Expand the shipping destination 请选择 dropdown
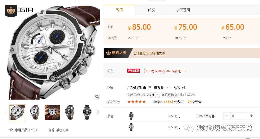This screenshot has width=260, height=139. pyautogui.click(x=161, y=88)
